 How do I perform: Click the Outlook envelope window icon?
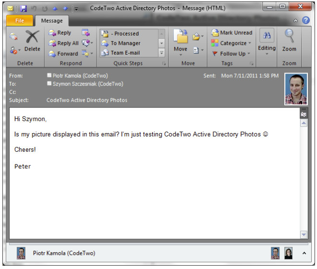pos(10,9)
